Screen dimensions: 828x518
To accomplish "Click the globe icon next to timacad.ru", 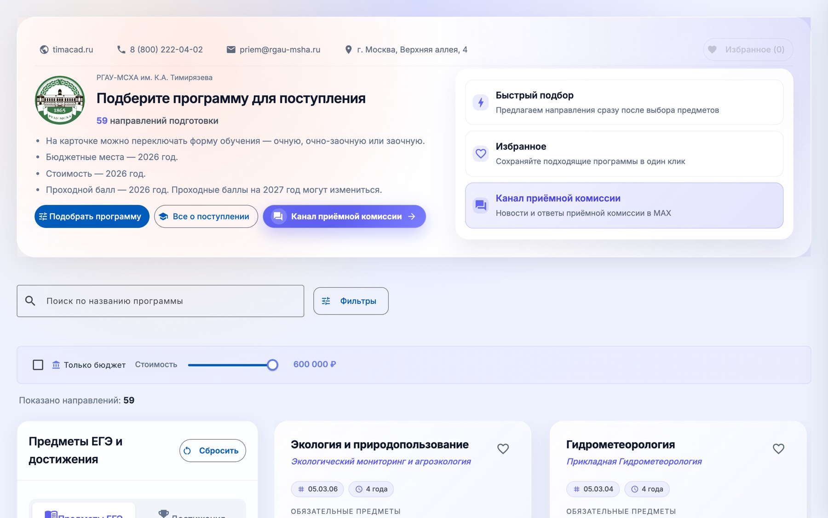I will (44, 50).
